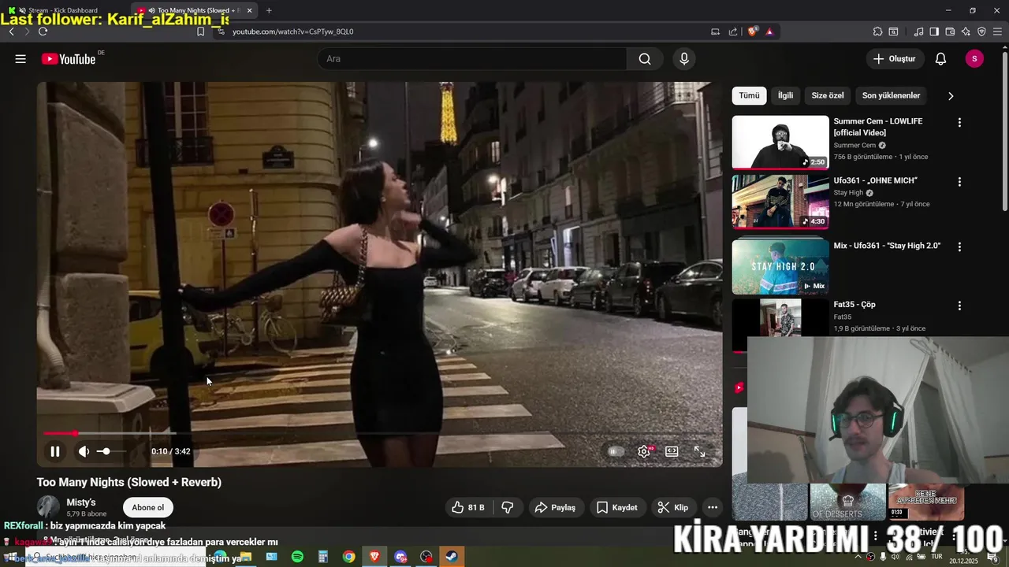
Task: Open the account avatar menu
Action: (974, 59)
